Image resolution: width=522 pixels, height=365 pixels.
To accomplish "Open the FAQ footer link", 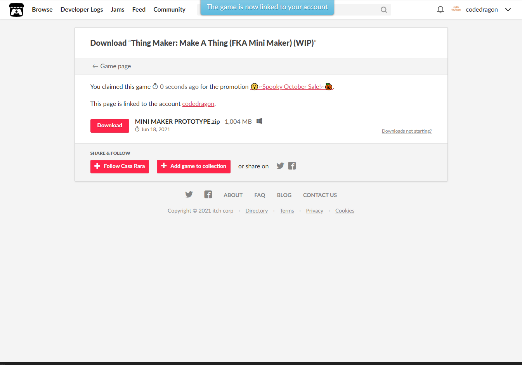I will point(260,195).
